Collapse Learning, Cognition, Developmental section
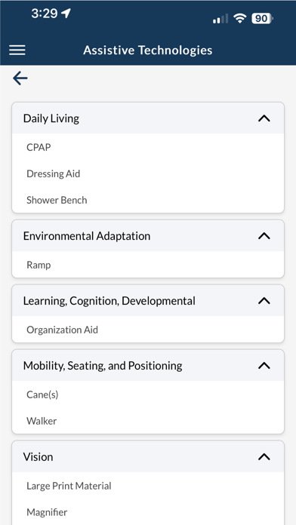 point(264,301)
